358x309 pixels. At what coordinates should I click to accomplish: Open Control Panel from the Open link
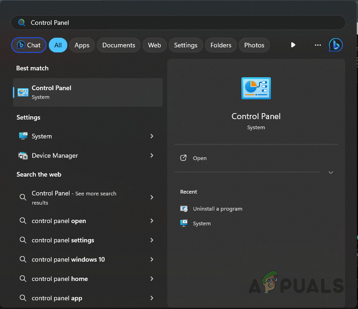point(200,158)
